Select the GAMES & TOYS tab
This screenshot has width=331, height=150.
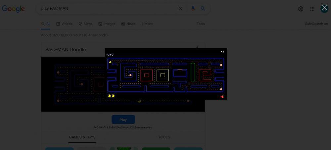coord(82,137)
